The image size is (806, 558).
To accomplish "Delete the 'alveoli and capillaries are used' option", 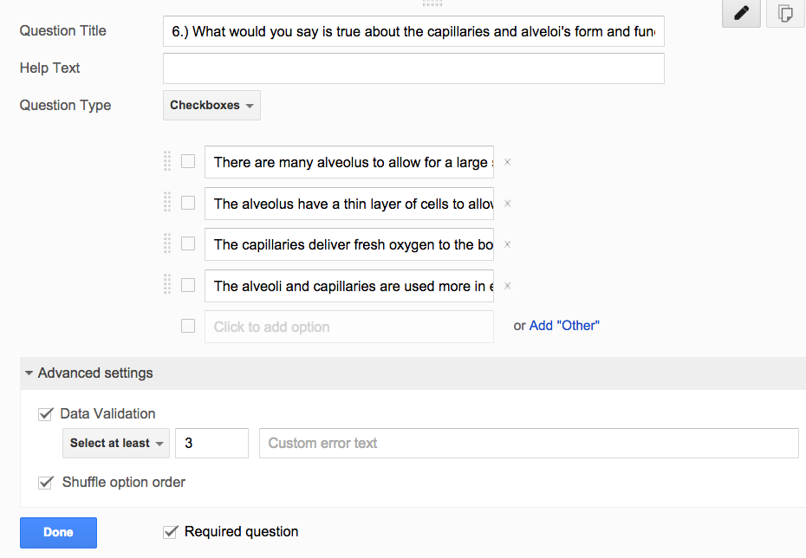I will tap(507, 286).
